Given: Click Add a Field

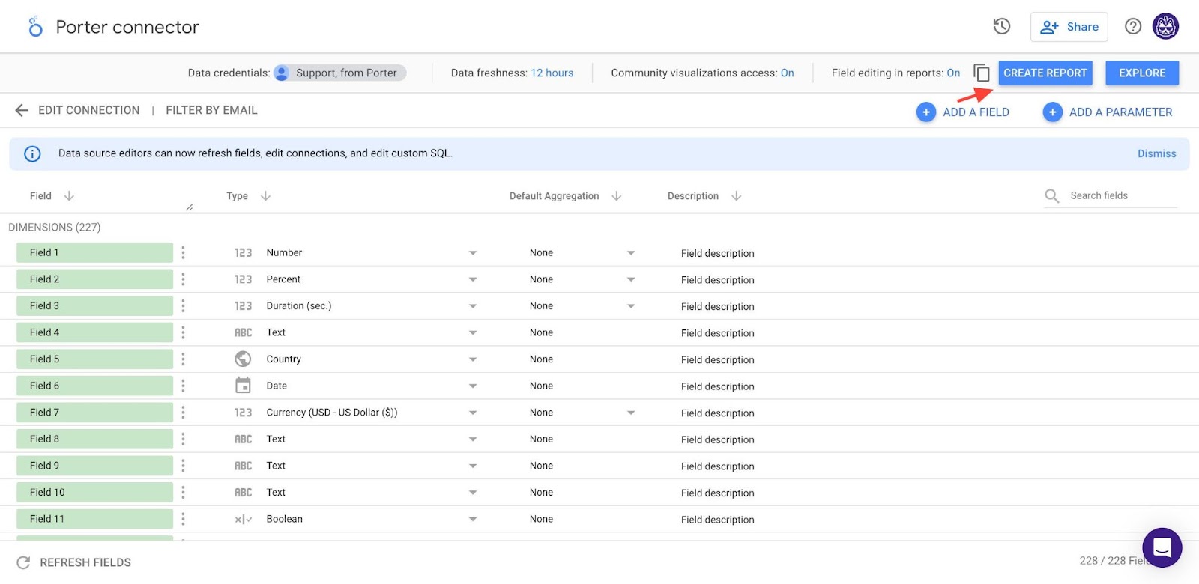Looking at the screenshot, I should tap(976, 112).
